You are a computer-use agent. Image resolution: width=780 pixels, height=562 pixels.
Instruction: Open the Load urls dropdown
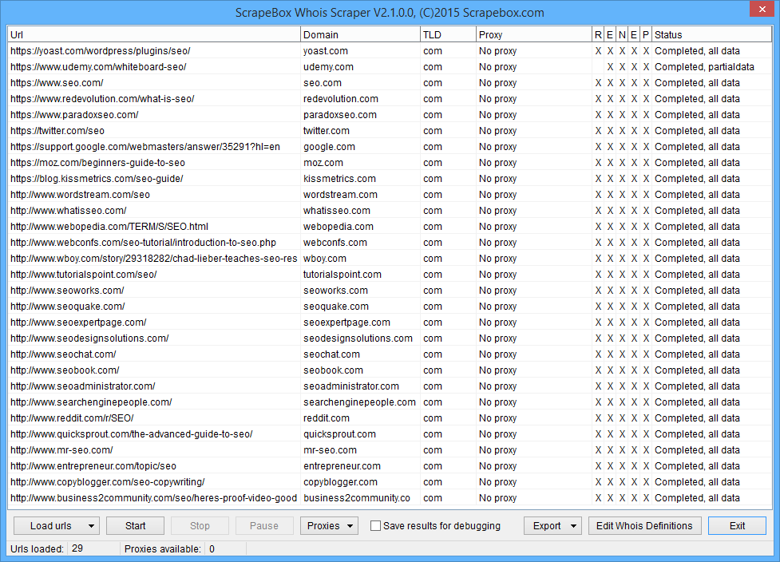tap(56, 526)
